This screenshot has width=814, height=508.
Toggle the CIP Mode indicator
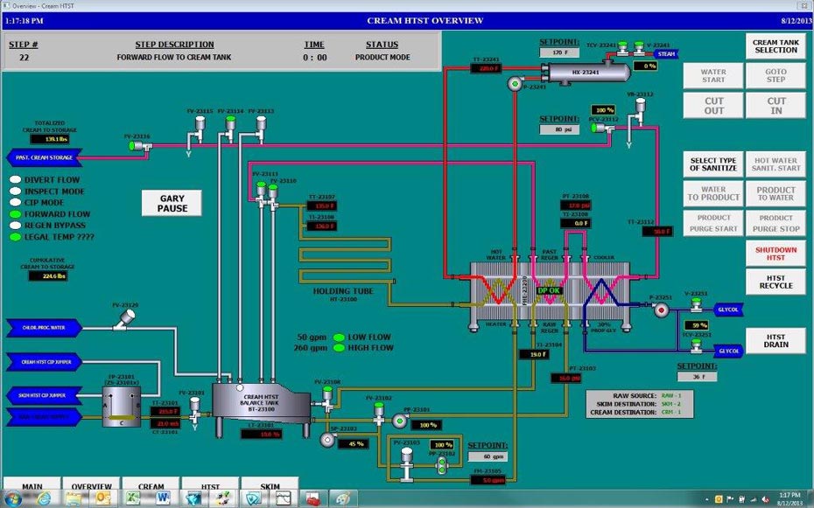(16, 202)
